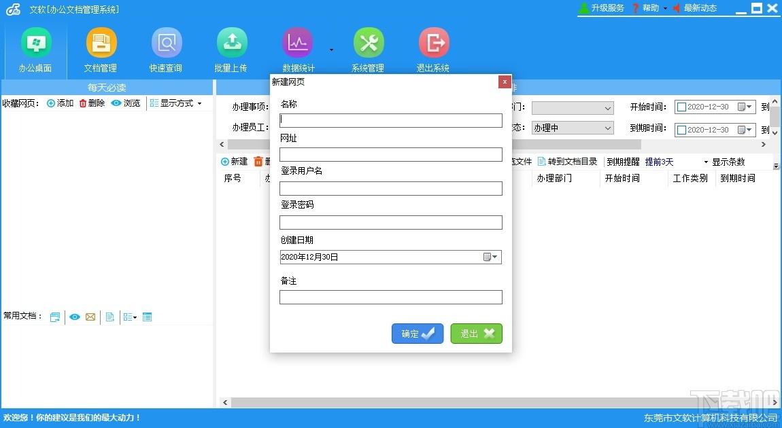Click the eye icon in 常用文档 toolbar
782x428 pixels.
point(74,317)
